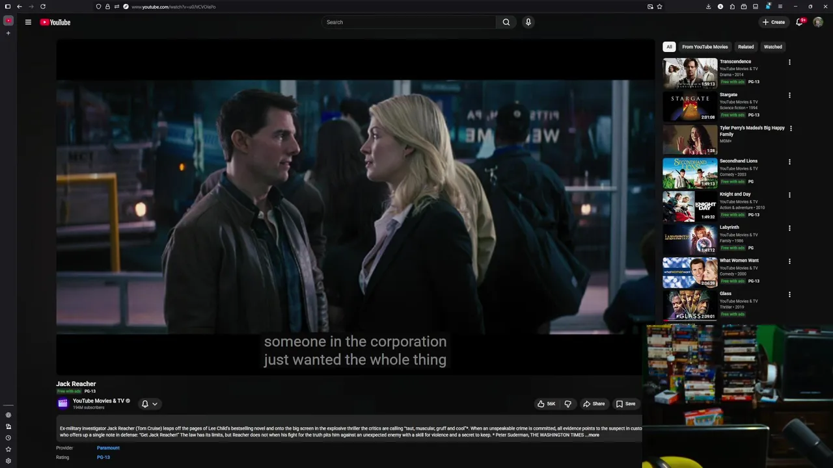This screenshot has height=468, width=833.
Task: Click the Create button
Action: (774, 22)
